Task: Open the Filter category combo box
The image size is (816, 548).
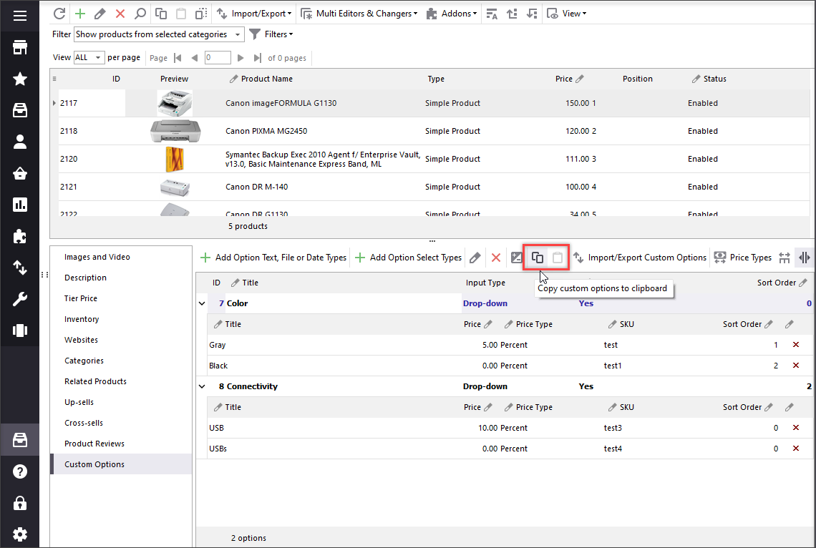Action: pos(159,34)
